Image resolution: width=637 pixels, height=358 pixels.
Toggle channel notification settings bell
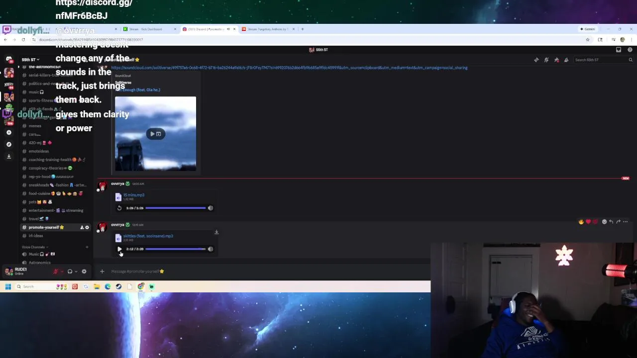click(x=546, y=60)
